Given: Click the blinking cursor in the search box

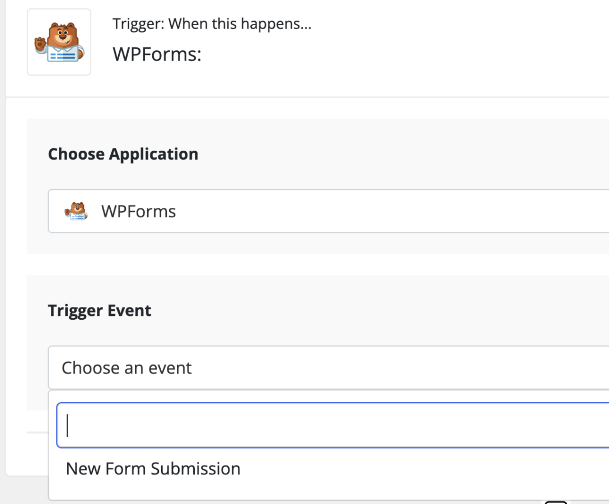Looking at the screenshot, I should pos(67,426).
